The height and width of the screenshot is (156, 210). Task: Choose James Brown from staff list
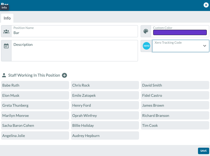click(x=175, y=105)
